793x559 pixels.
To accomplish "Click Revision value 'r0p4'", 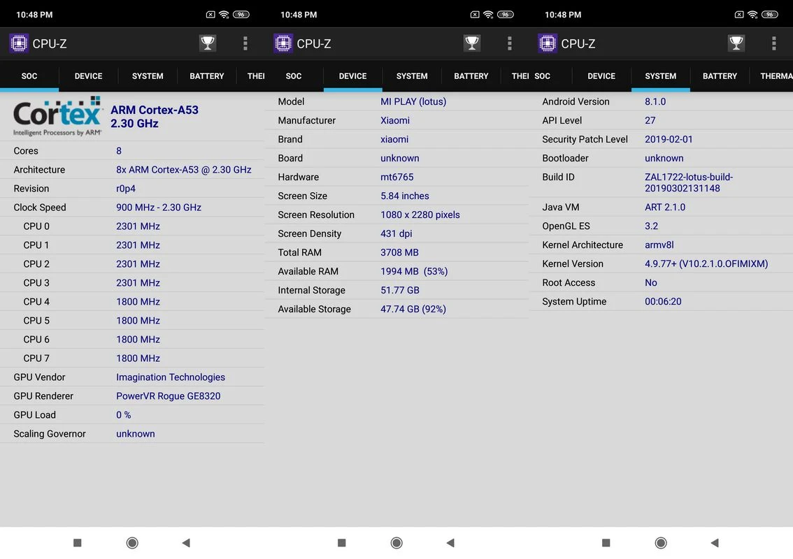I will pyautogui.click(x=126, y=189).
